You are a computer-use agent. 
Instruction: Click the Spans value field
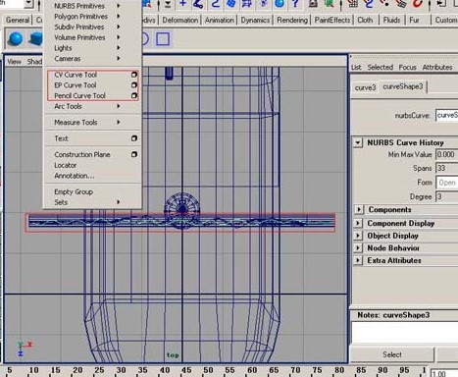pyautogui.click(x=447, y=168)
